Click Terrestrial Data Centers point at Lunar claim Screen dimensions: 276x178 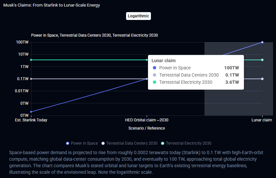tap(262, 79)
